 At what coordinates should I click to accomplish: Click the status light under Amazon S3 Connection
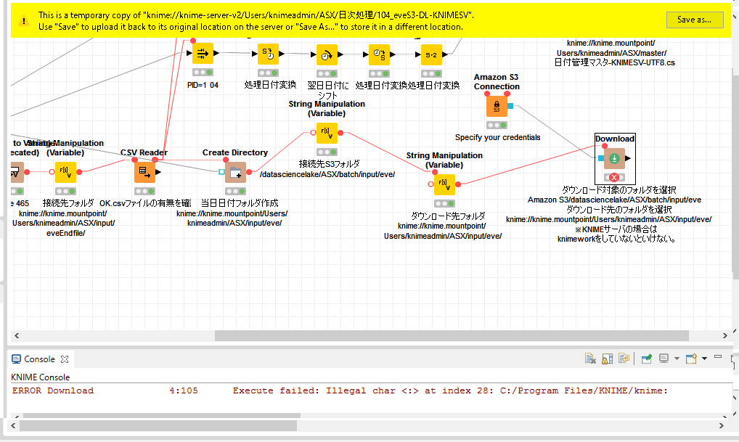[497, 126]
